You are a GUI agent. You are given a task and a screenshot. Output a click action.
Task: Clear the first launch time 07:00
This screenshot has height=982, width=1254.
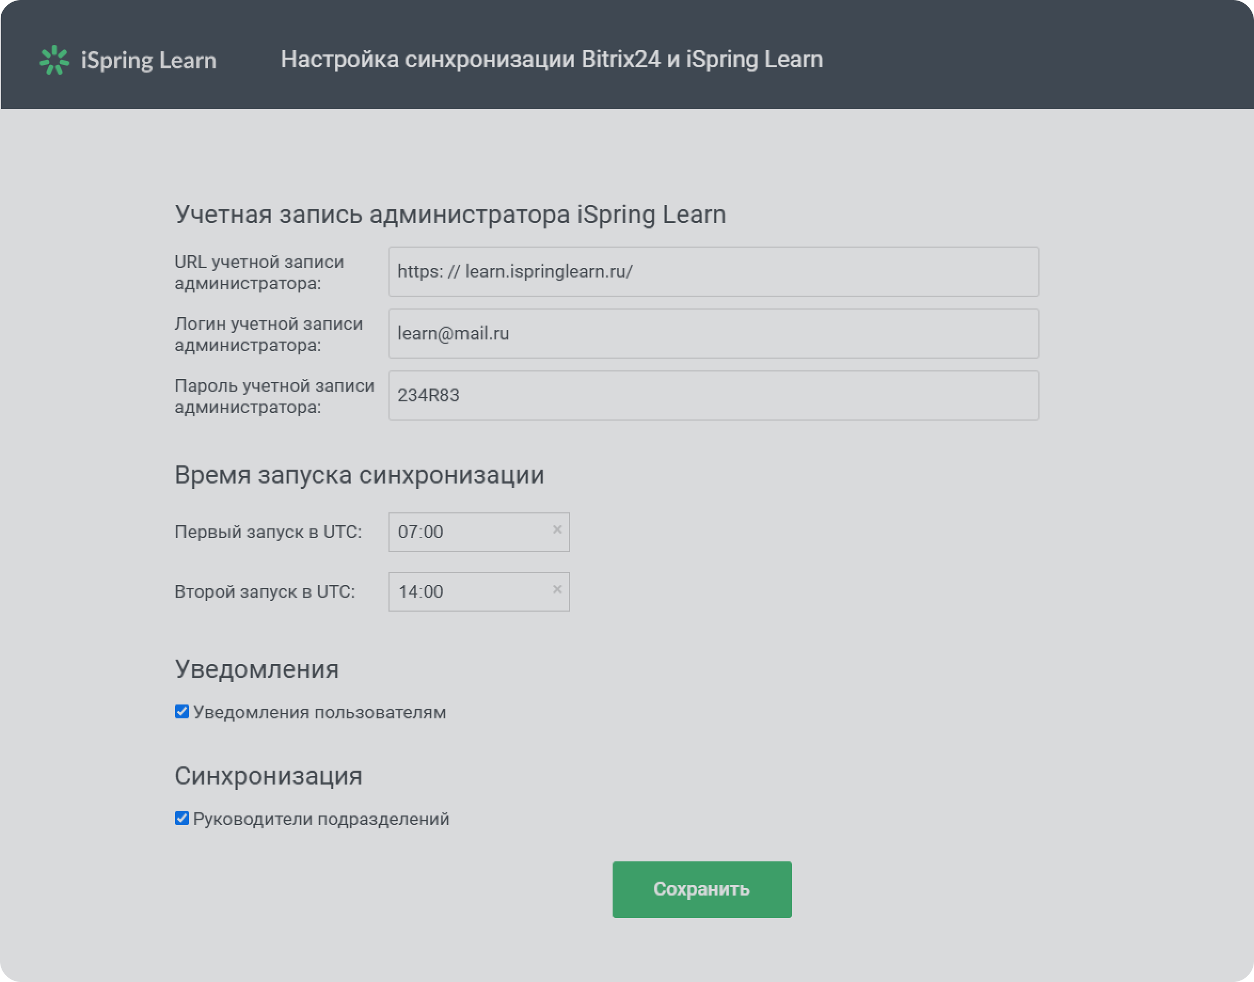pos(557,529)
